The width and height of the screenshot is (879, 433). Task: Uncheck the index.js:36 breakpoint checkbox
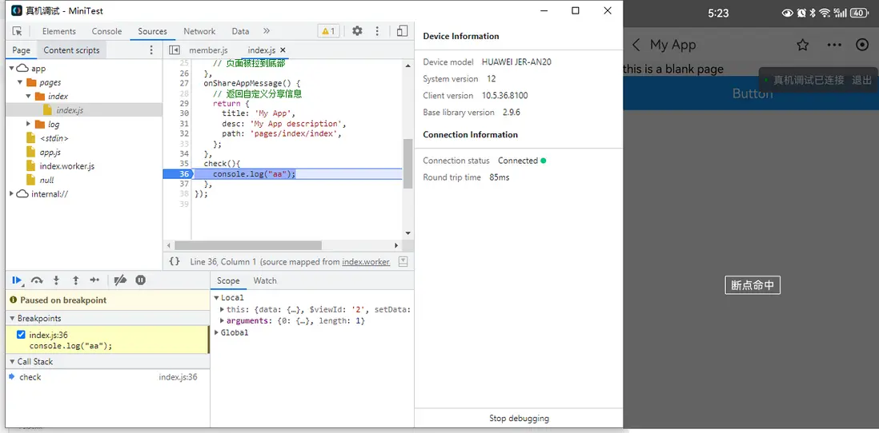coord(21,335)
